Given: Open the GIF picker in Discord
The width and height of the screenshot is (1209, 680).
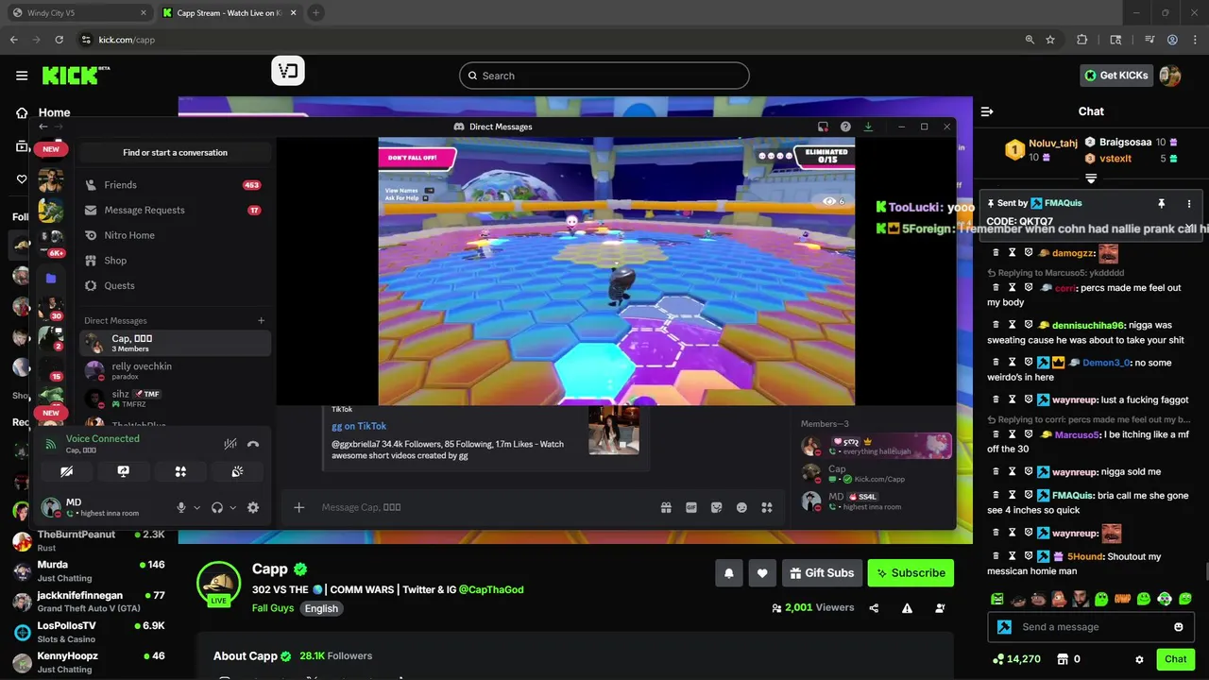Looking at the screenshot, I should coord(691,507).
